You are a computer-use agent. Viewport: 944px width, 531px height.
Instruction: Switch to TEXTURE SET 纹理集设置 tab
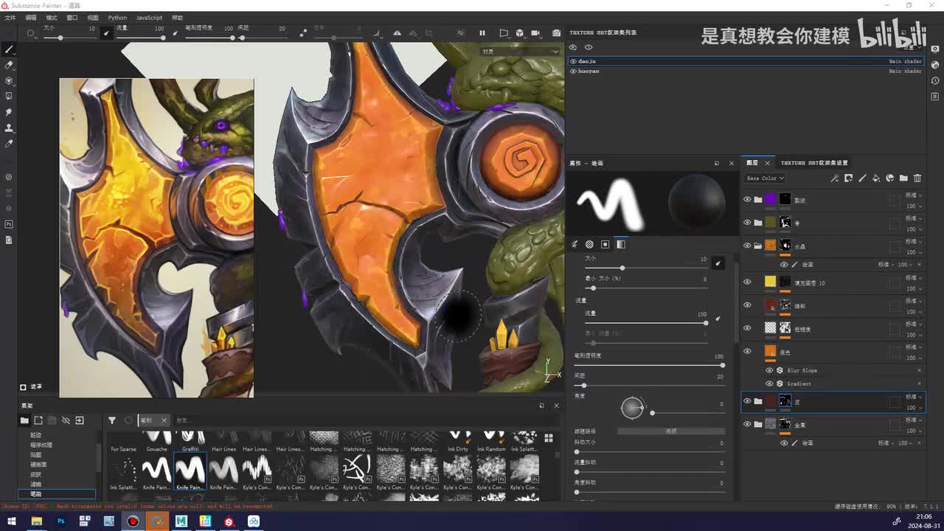coord(814,163)
